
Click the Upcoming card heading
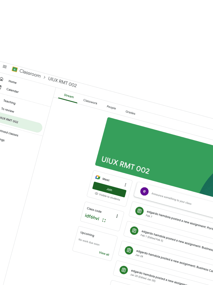[x=87, y=234]
